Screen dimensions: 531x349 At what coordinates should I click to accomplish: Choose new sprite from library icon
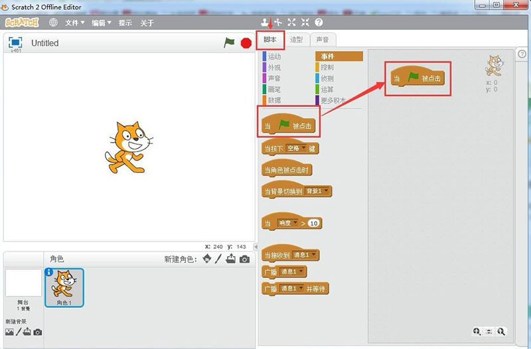click(x=206, y=259)
